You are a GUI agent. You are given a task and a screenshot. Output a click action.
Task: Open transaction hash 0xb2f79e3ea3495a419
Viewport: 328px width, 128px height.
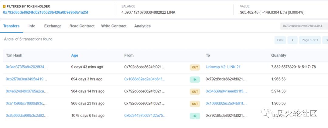pos(27,79)
